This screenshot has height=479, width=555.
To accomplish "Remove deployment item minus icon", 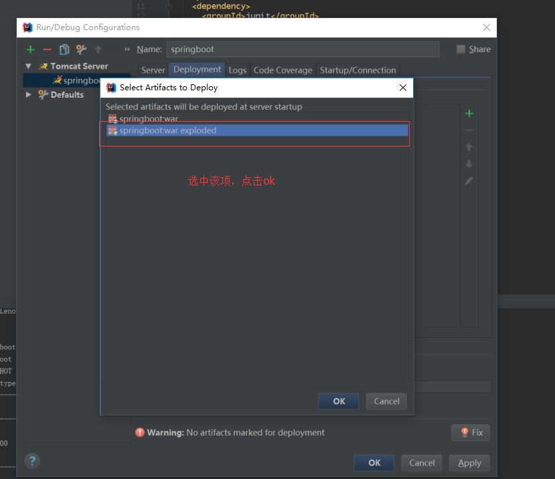I will pos(469,130).
